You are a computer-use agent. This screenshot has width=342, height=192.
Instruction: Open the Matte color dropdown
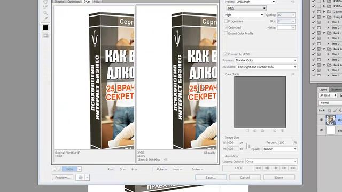[293, 28]
